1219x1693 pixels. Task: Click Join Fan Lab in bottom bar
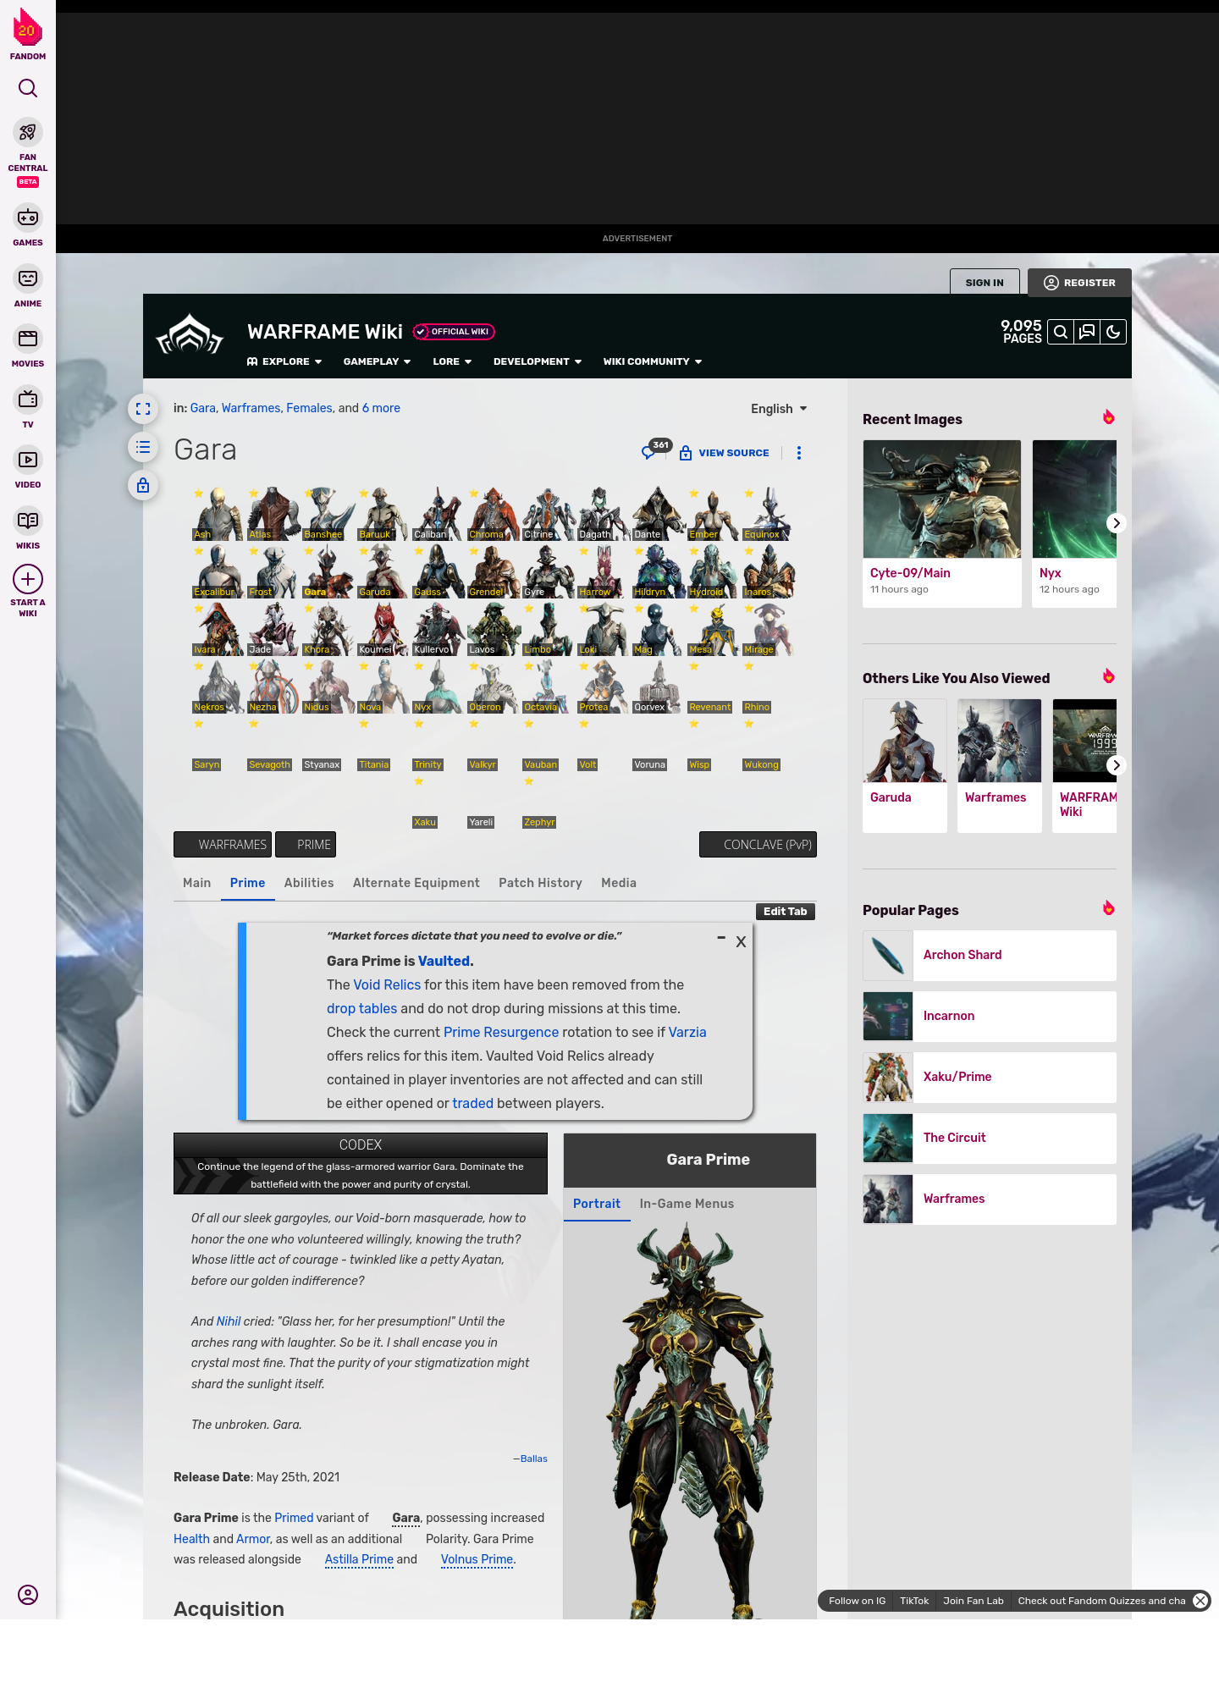click(x=974, y=1601)
